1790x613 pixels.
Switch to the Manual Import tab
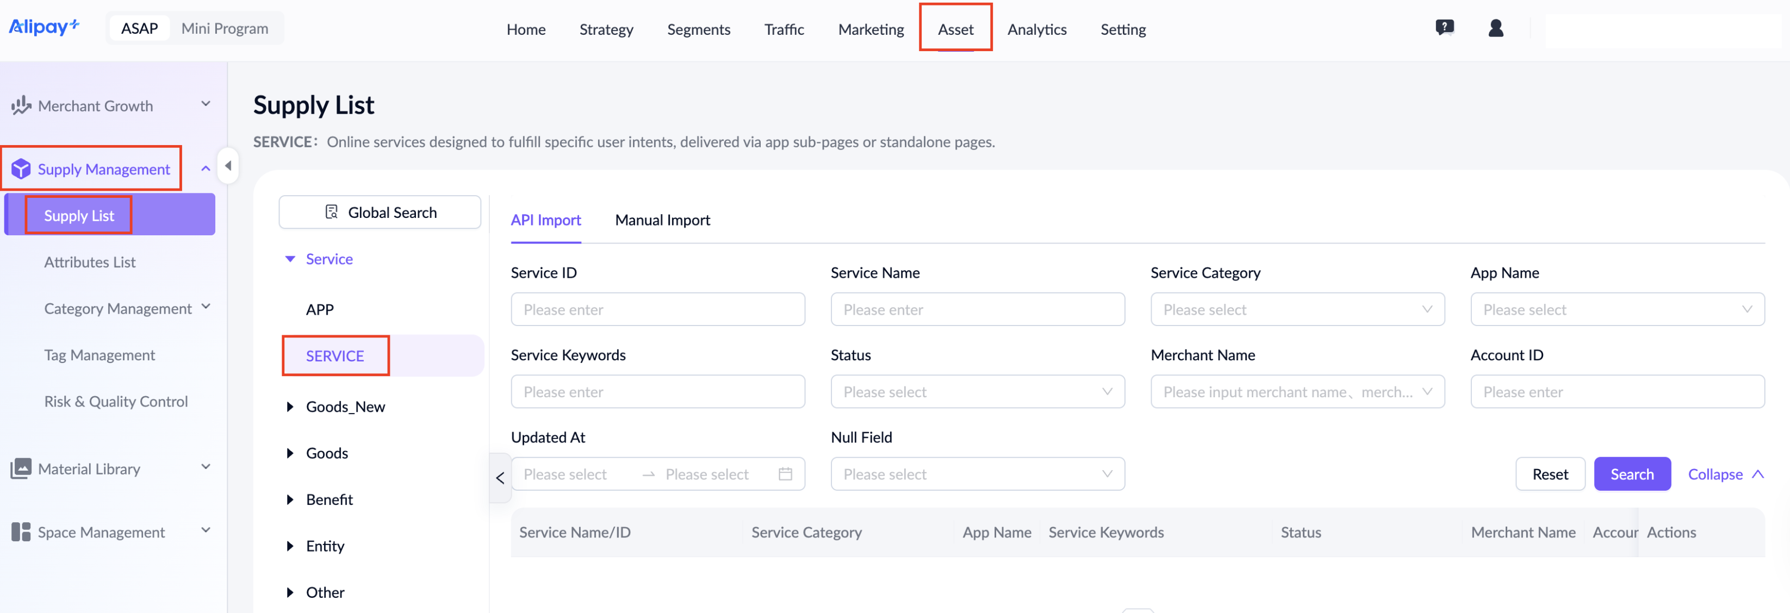[662, 220]
